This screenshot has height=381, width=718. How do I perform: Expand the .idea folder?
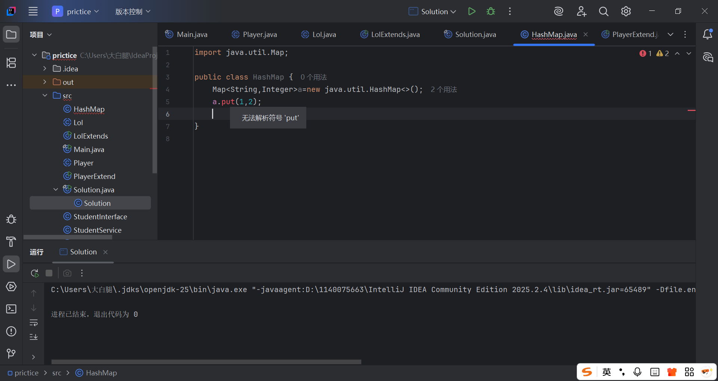45,68
